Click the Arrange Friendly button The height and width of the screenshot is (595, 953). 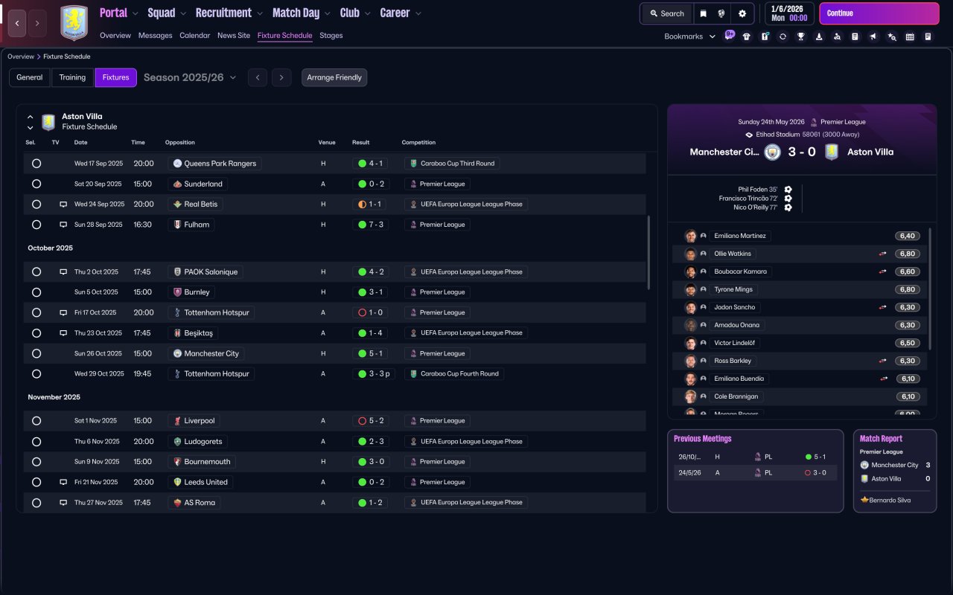(x=334, y=77)
